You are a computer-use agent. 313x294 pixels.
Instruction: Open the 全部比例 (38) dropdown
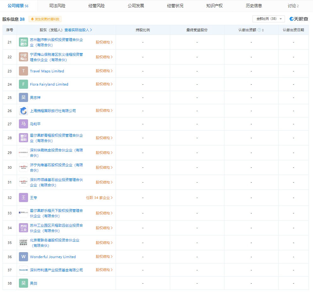[x=269, y=19]
